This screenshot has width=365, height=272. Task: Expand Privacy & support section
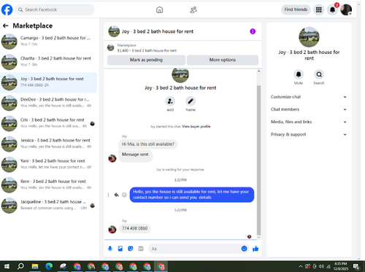(x=309, y=134)
